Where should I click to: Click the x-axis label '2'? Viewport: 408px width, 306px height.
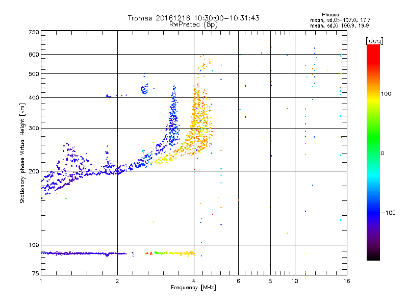coord(117,281)
